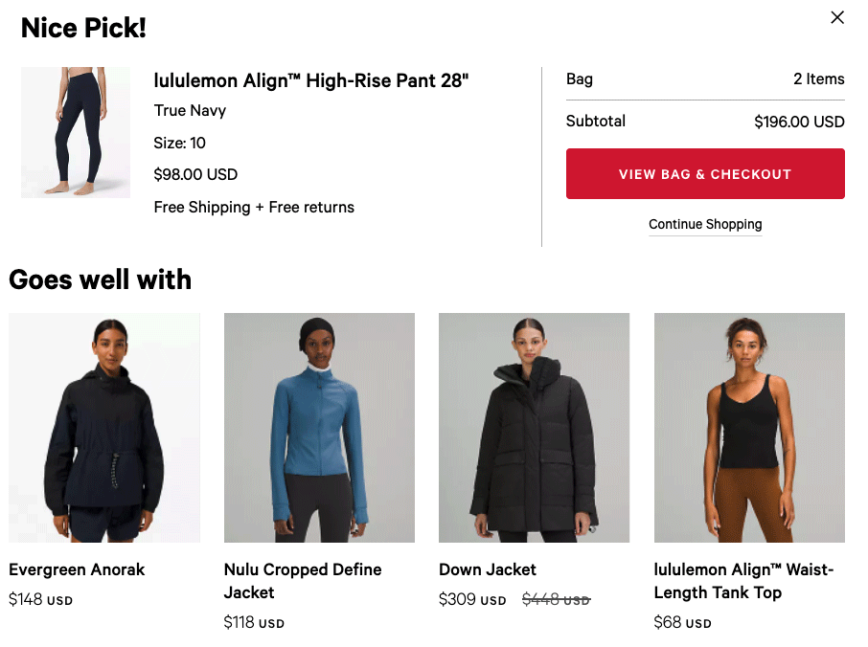This screenshot has width=868, height=647.
Task: View the black Down Jacket photo
Action: 535,428
